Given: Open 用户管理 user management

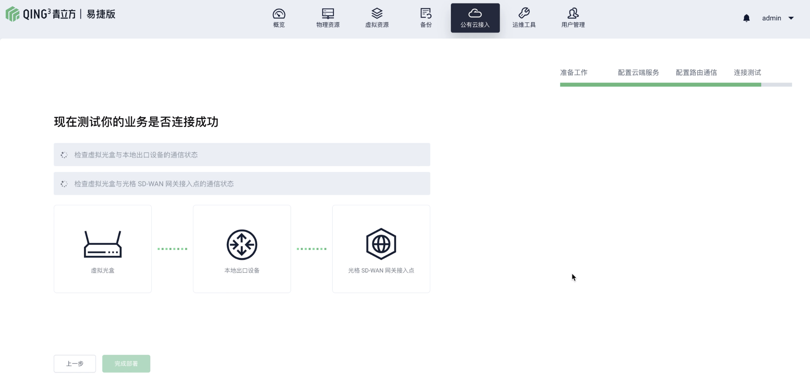Looking at the screenshot, I should coord(573,18).
